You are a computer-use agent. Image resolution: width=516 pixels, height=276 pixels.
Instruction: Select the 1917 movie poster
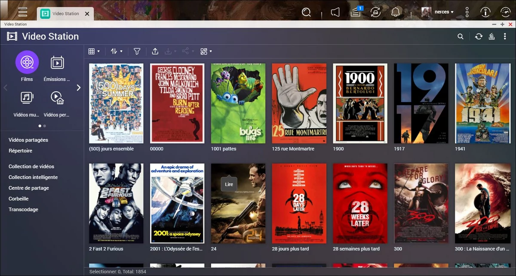(x=421, y=103)
